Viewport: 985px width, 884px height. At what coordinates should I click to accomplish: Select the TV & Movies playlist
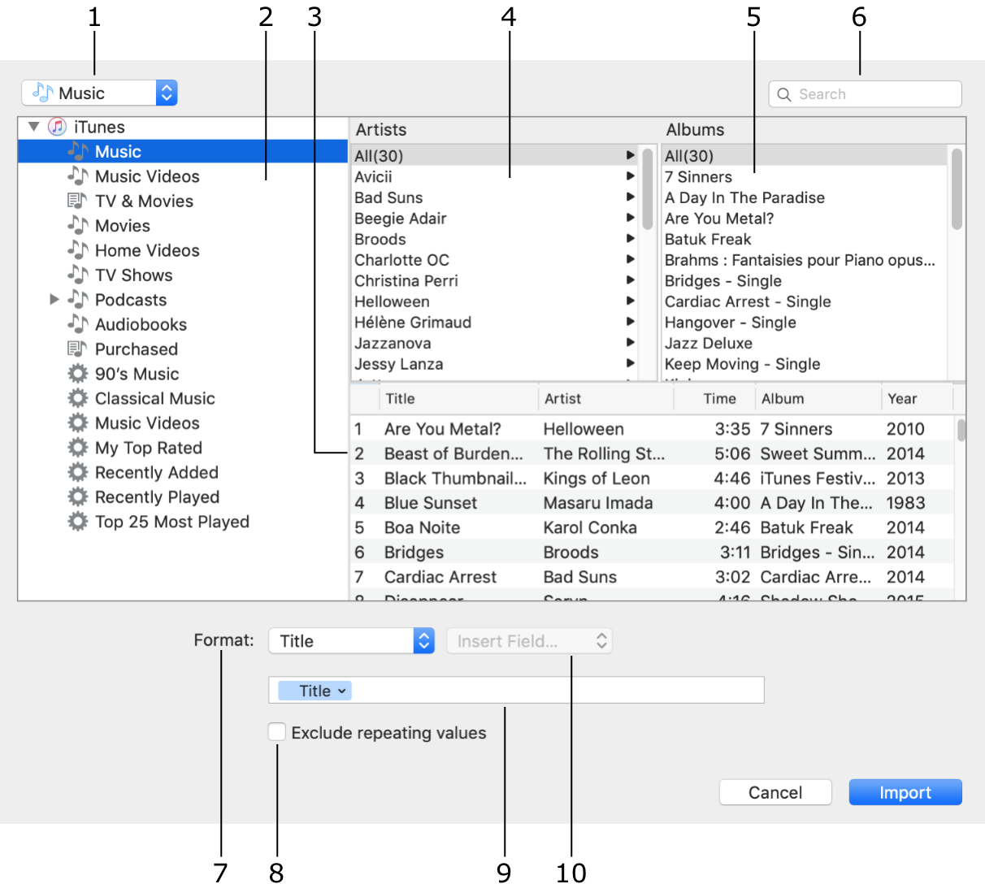click(x=183, y=201)
